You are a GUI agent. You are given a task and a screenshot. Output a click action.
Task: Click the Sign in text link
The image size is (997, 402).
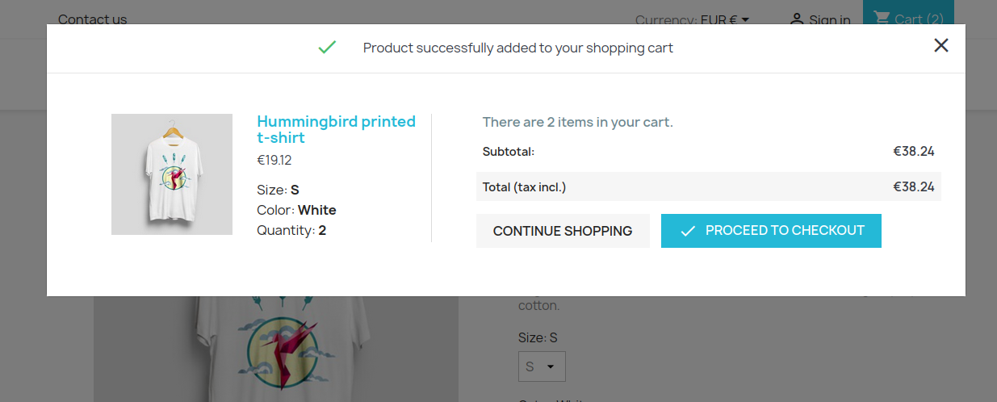[x=829, y=20]
